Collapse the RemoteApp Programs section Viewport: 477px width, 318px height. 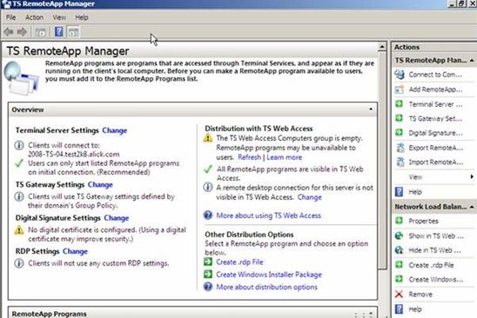371,314
